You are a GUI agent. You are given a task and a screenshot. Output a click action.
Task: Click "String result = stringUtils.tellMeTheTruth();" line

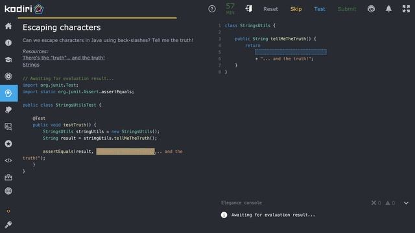(100, 138)
